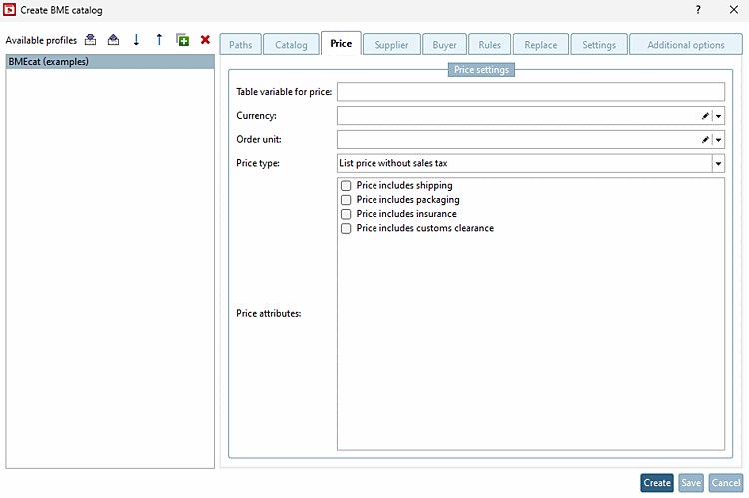This screenshot has height=498, width=749.
Task: Open the Order unit dropdown arrow
Action: point(718,140)
